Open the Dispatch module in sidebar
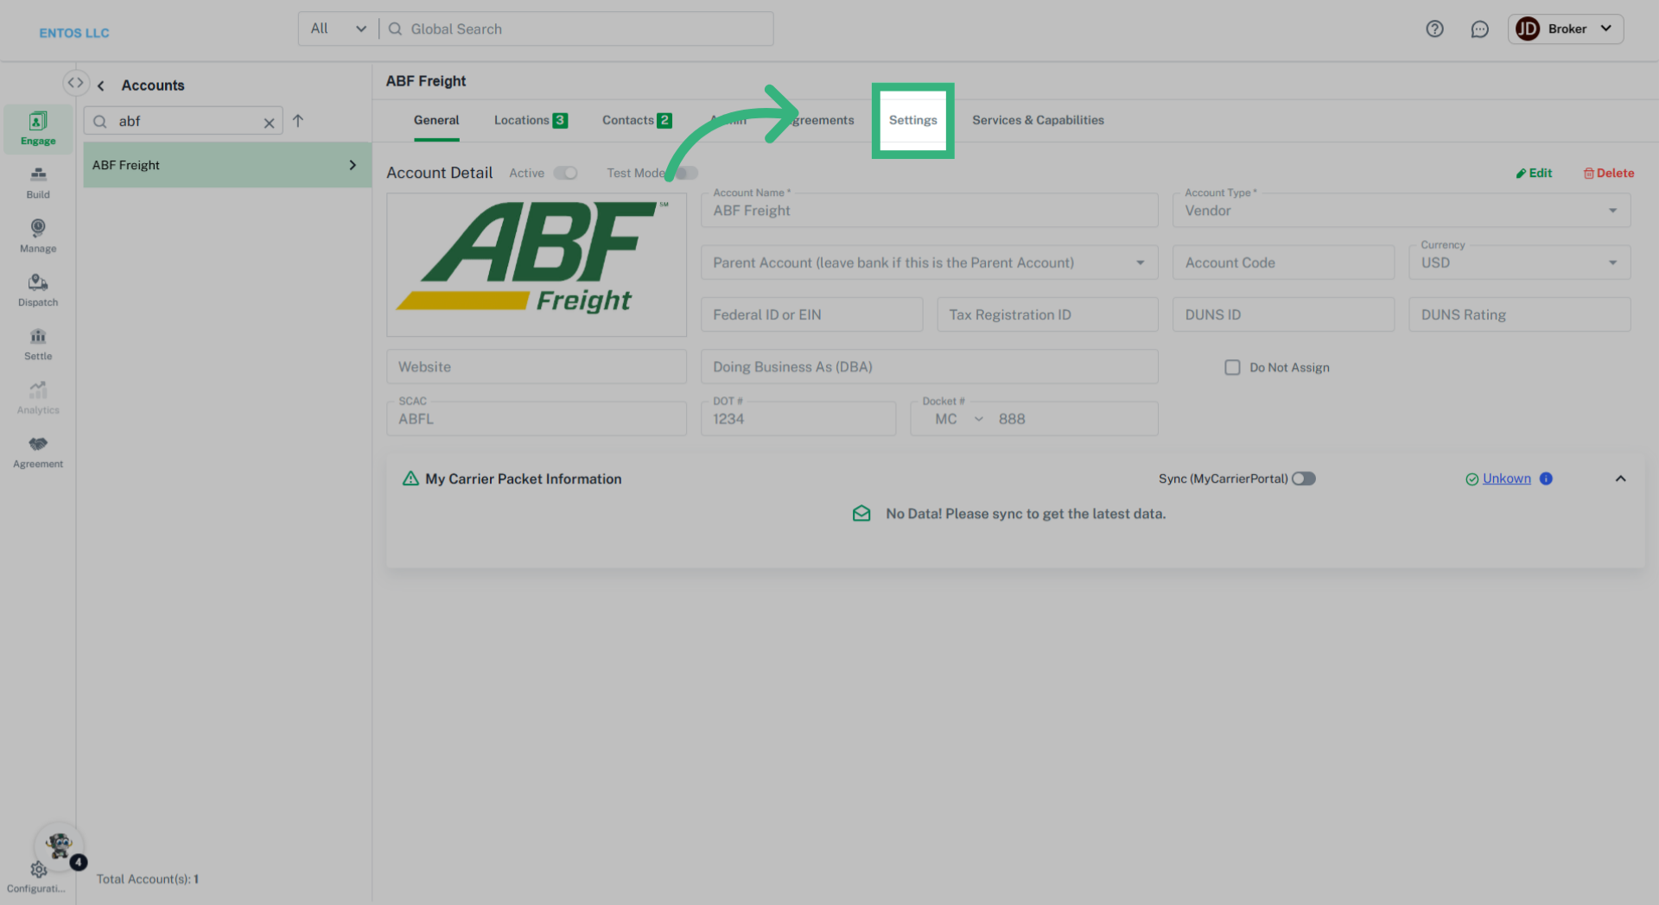This screenshot has height=905, width=1659. tap(38, 291)
